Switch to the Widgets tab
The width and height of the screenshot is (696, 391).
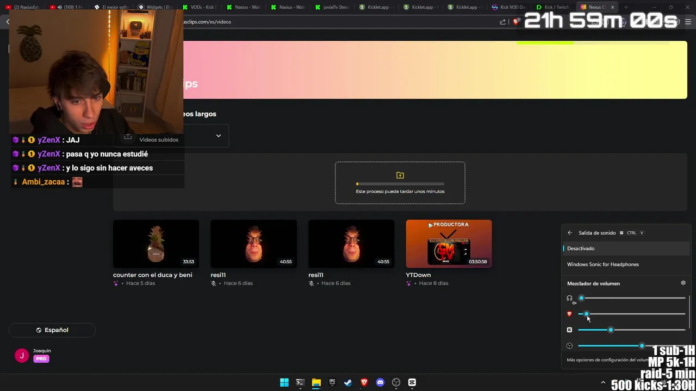(156, 7)
